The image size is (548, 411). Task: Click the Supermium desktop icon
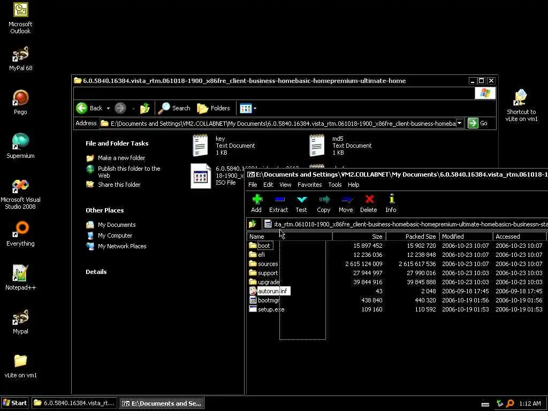(20, 146)
